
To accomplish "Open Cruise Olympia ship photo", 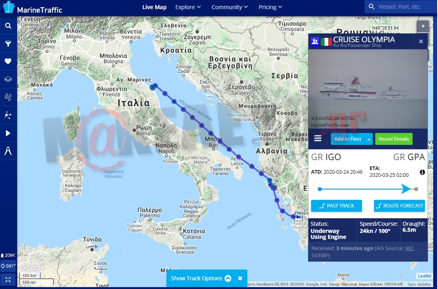I will pos(368,89).
